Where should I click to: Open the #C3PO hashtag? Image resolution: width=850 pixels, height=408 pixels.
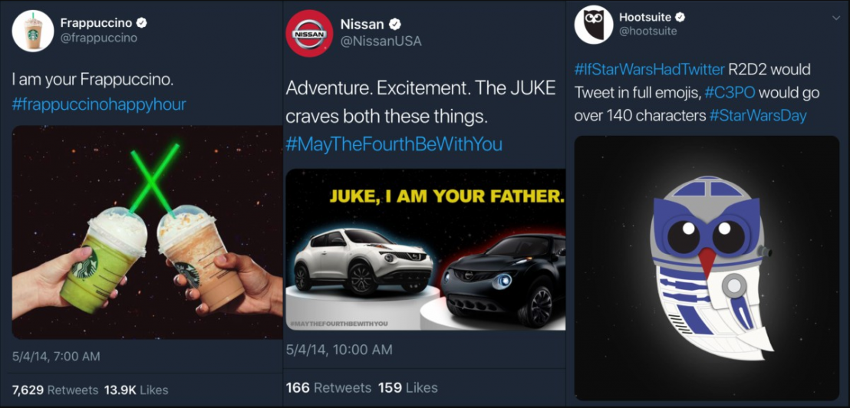coord(730,93)
